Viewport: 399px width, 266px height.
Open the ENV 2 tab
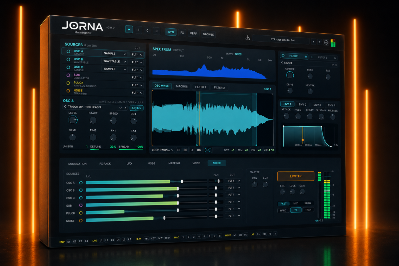(x=303, y=105)
